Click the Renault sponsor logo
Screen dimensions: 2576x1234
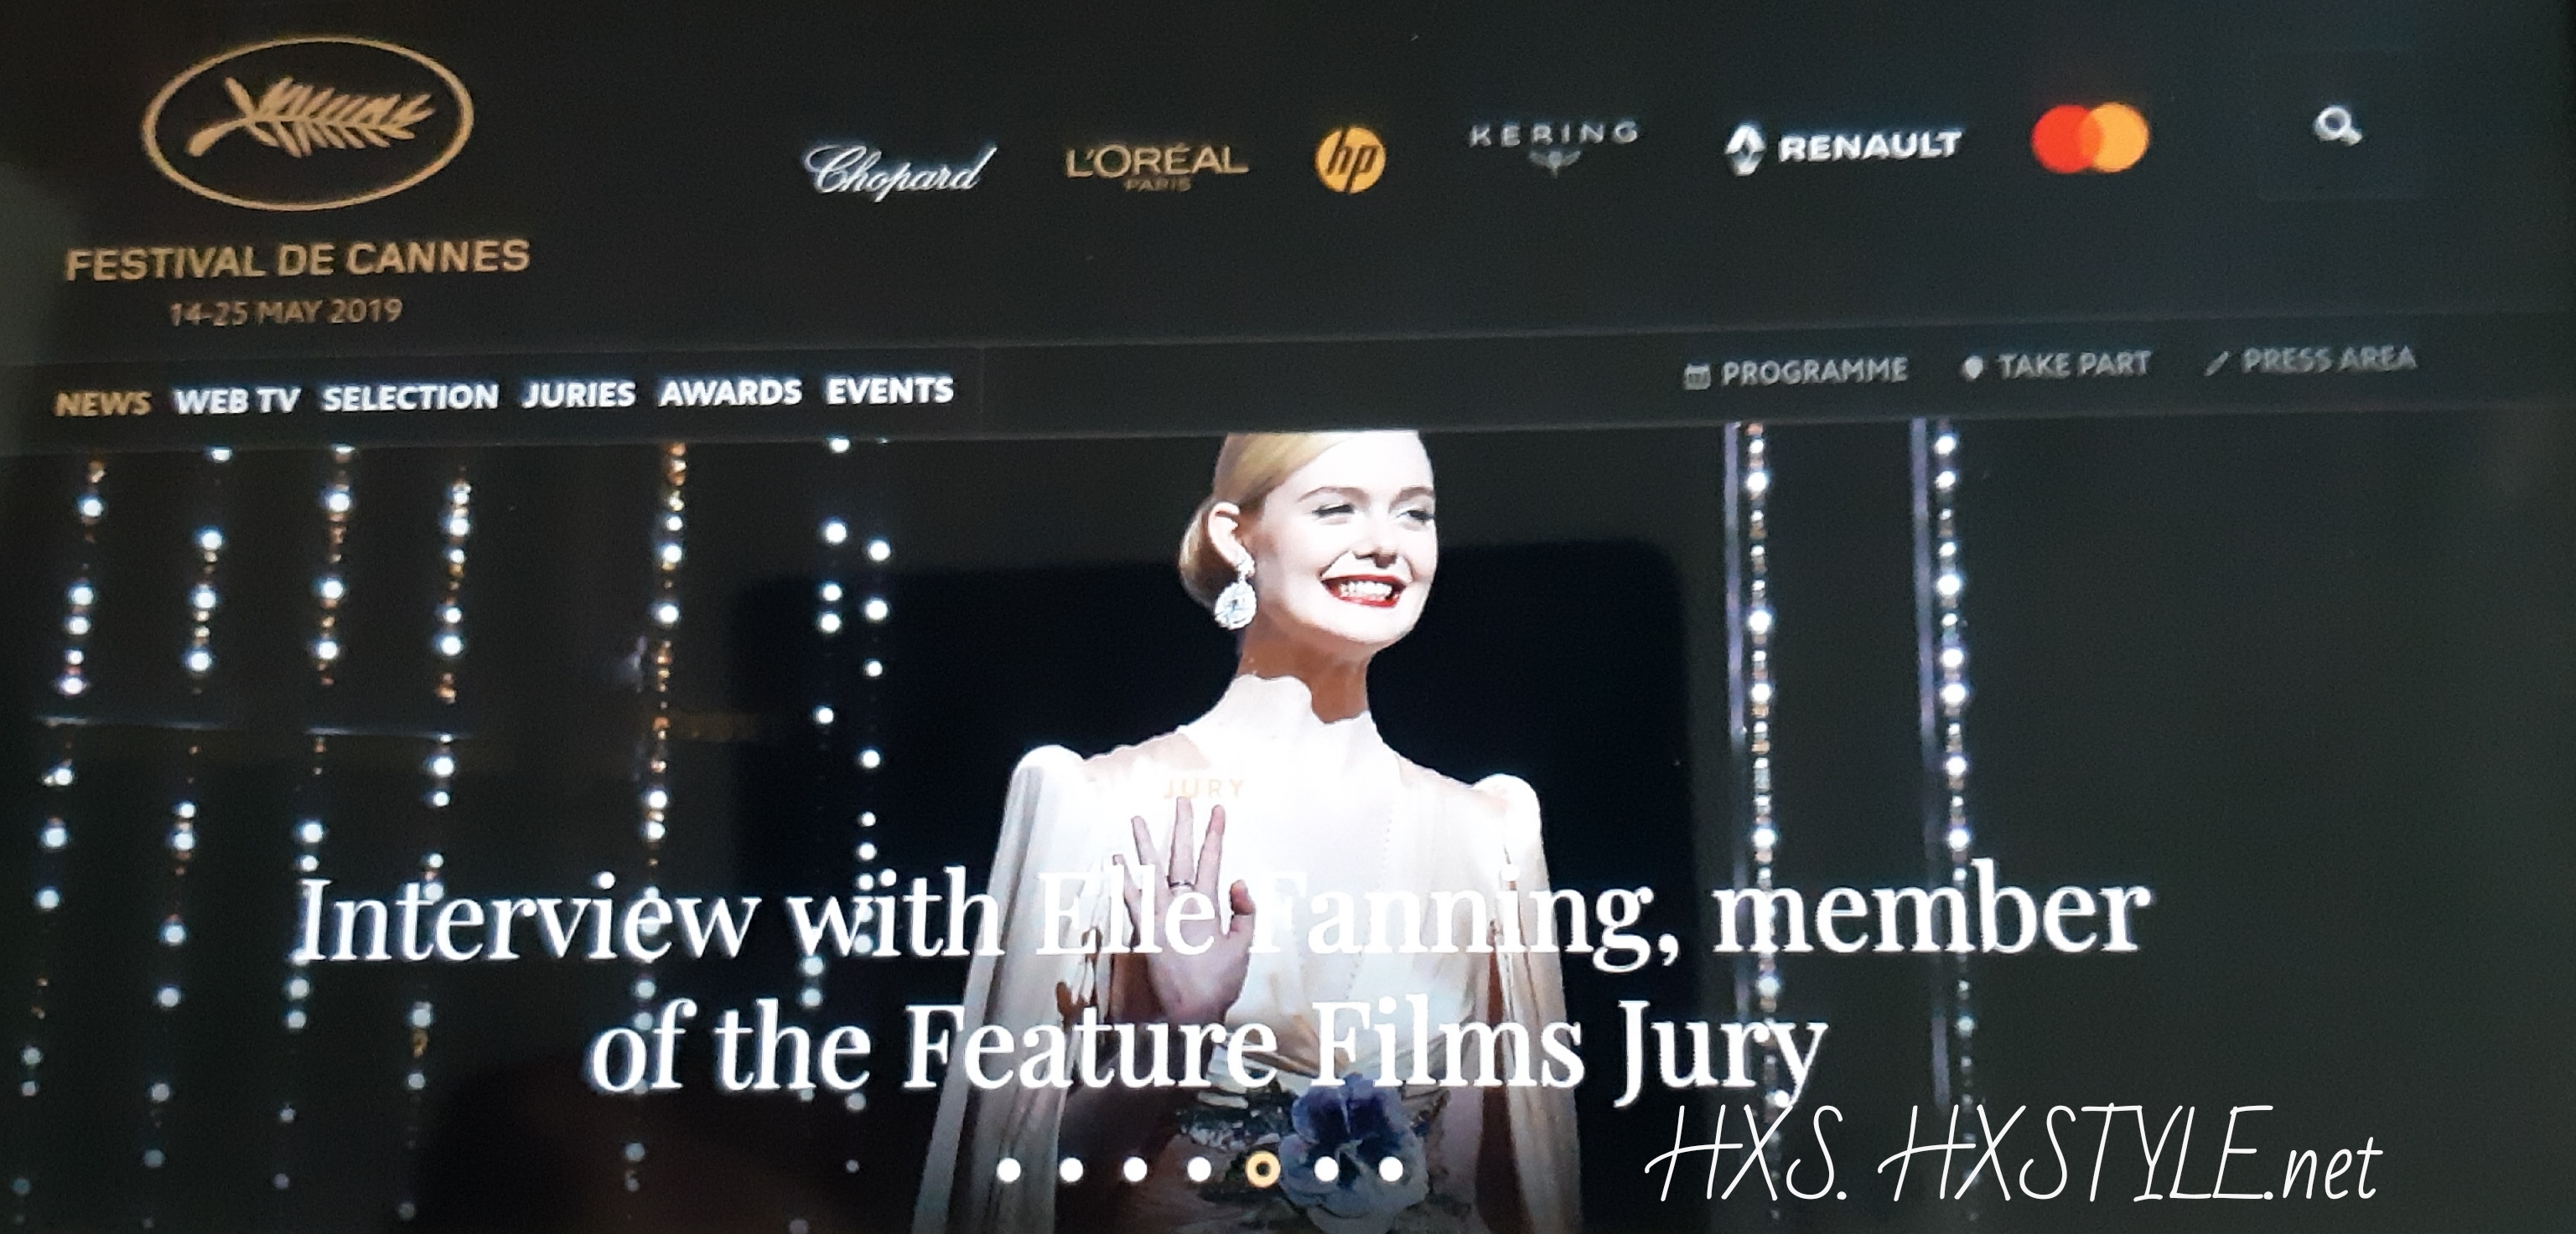point(1843,148)
